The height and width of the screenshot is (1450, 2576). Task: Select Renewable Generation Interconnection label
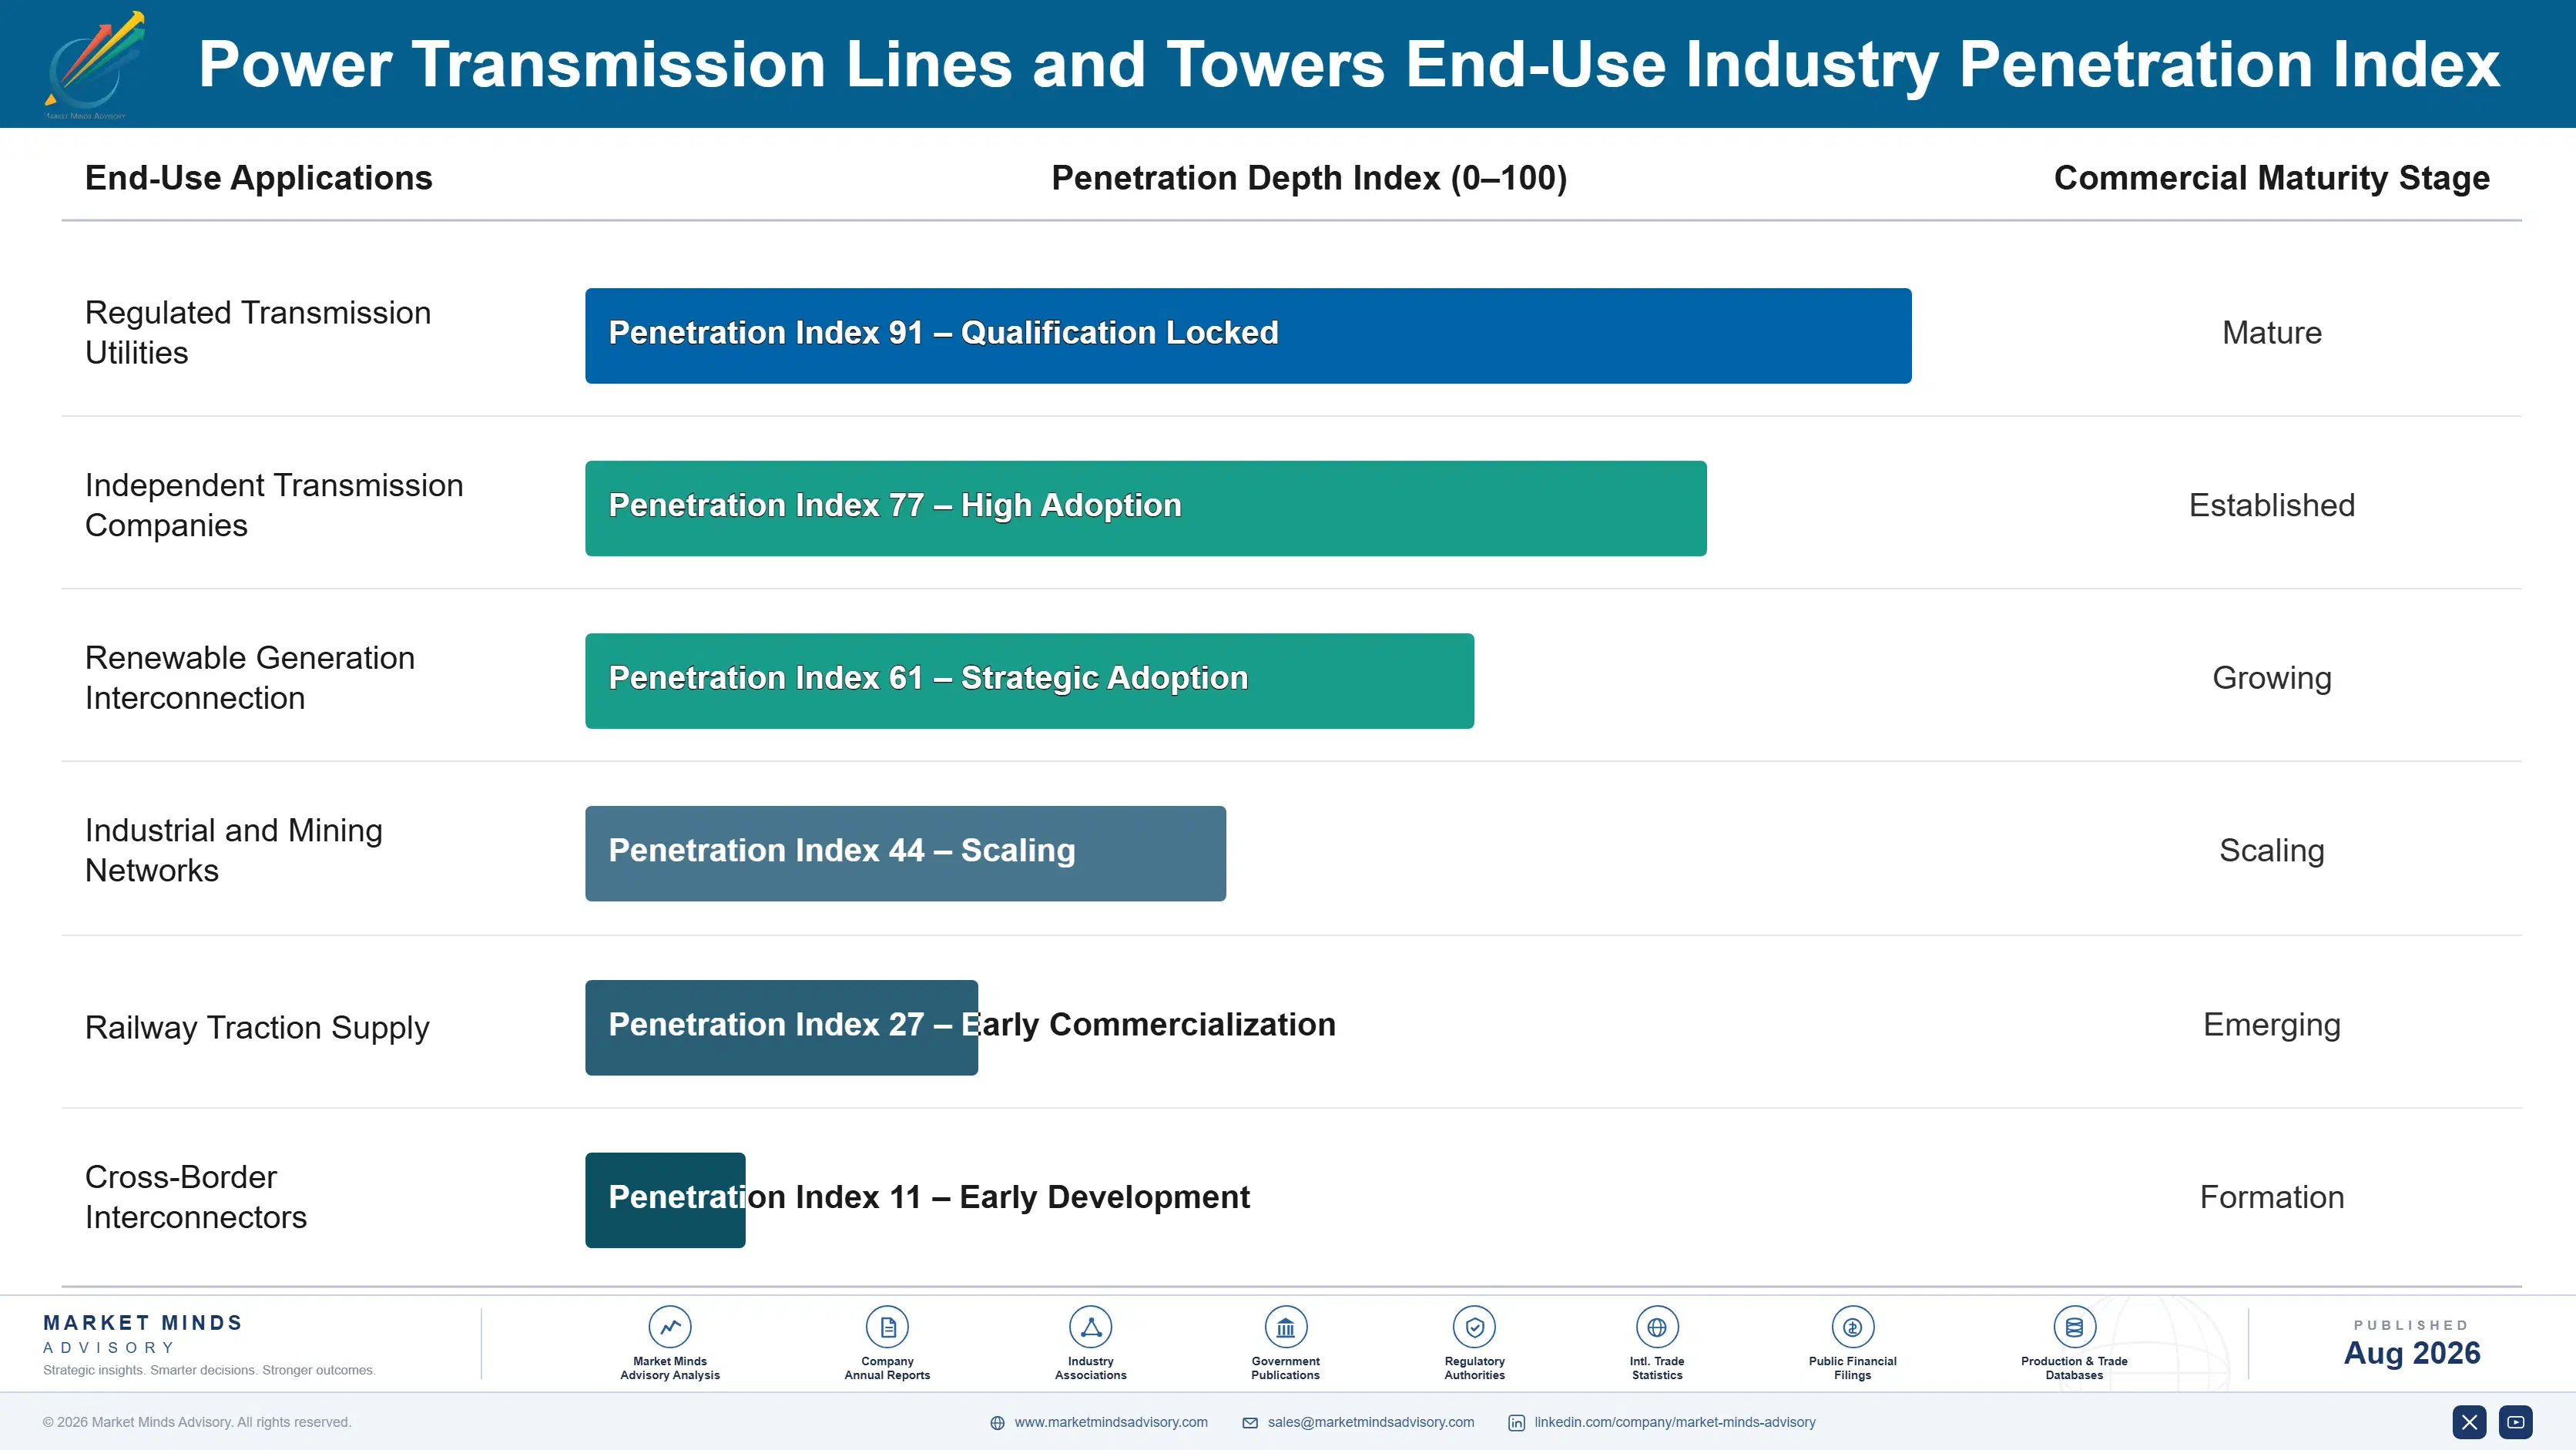coord(250,677)
